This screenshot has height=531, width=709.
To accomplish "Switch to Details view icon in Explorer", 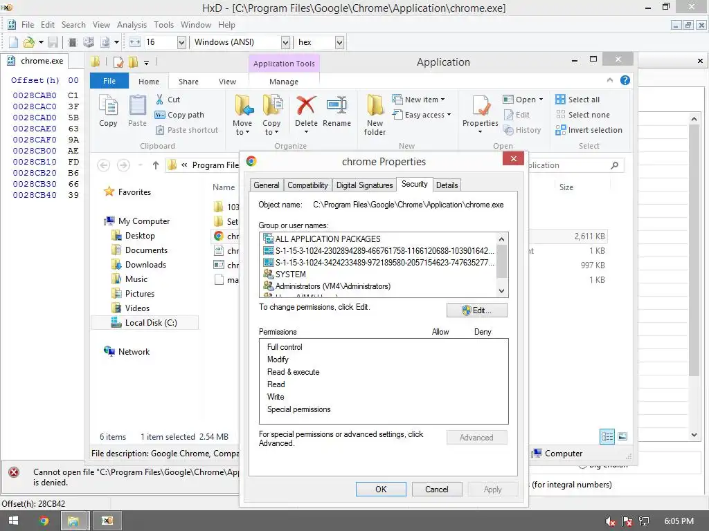I will click(x=607, y=436).
